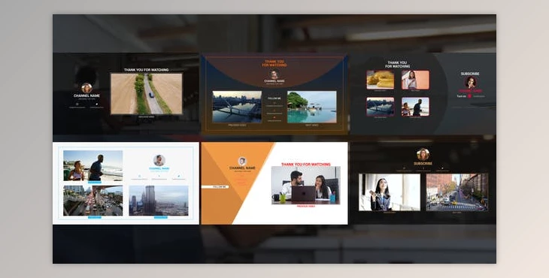This screenshot has width=549, height=278.
Task: Click the red PREVIOUS VIDEO label
Action: (305, 207)
